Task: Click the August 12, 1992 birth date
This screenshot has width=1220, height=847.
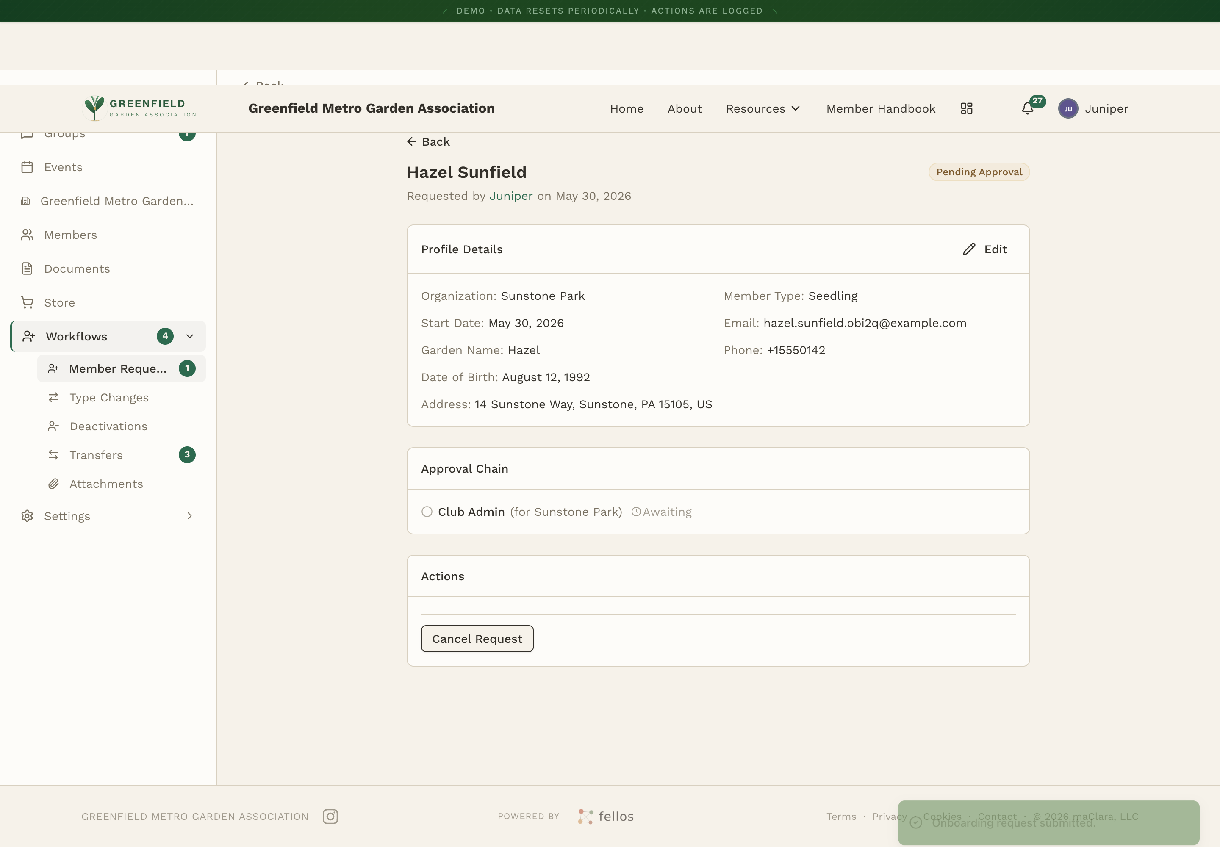Action: [x=546, y=377]
